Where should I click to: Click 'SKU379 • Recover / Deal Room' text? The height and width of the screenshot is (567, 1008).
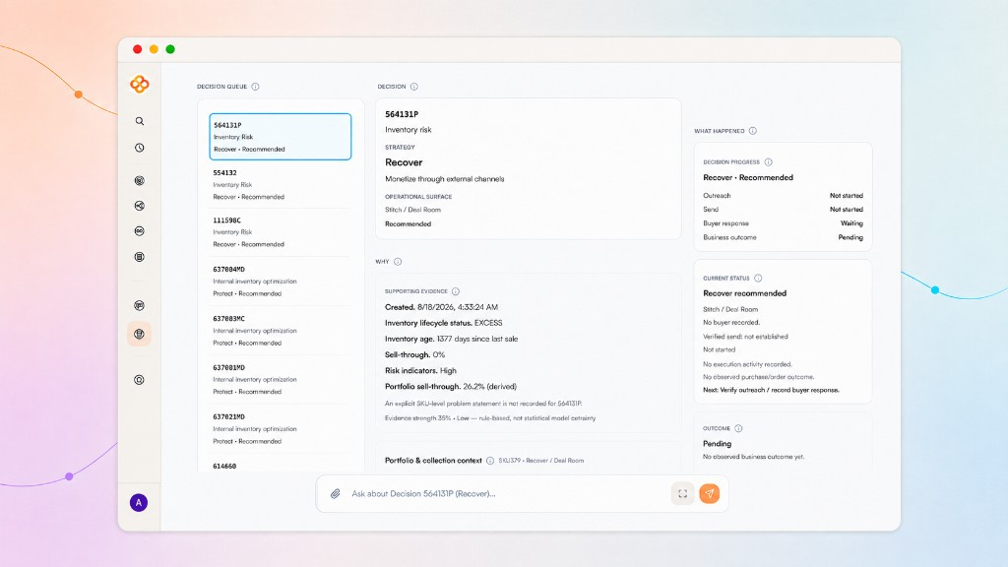pyautogui.click(x=541, y=461)
